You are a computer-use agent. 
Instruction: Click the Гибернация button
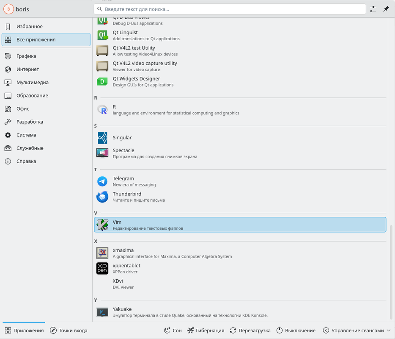(206, 331)
